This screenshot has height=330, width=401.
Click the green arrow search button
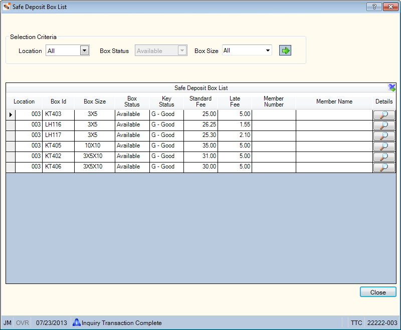(285, 50)
